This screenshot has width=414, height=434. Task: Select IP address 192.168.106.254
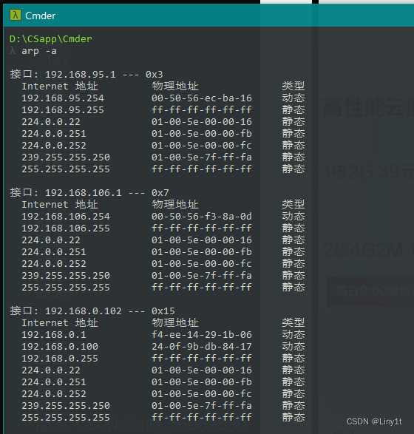coord(66,217)
